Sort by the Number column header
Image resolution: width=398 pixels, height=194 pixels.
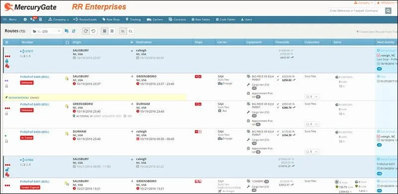(x=27, y=42)
